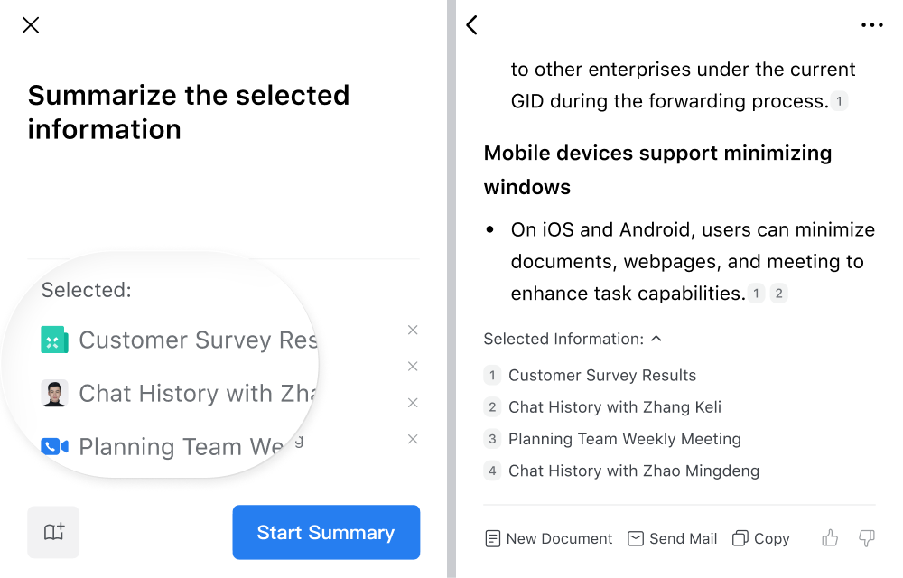Click the blue video meeting icon
Image resolution: width=903 pixels, height=578 pixels.
(55, 446)
